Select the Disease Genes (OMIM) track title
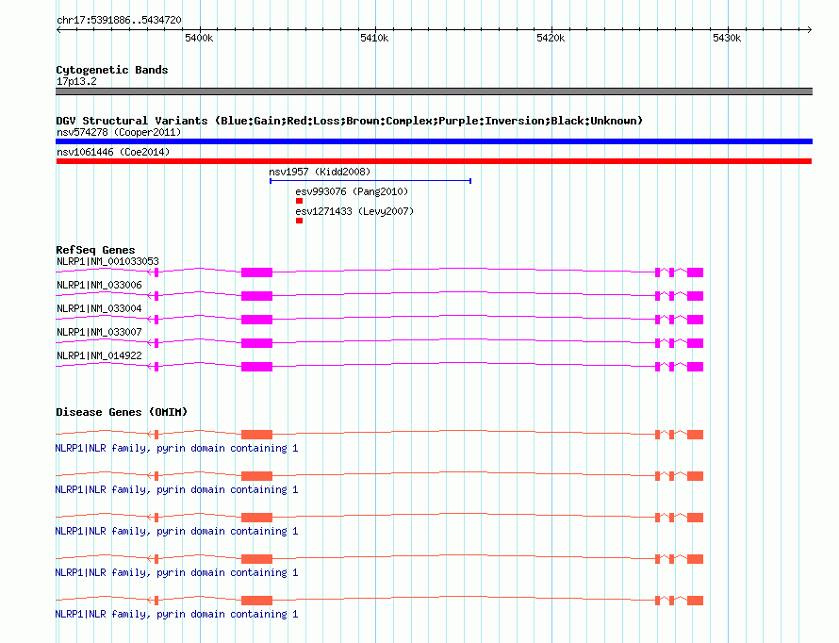839x643 pixels. tap(122, 412)
